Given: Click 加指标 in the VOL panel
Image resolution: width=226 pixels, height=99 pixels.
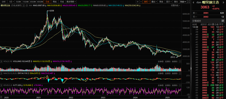Looking at the screenshot, I should pyautogui.click(x=168, y=61).
